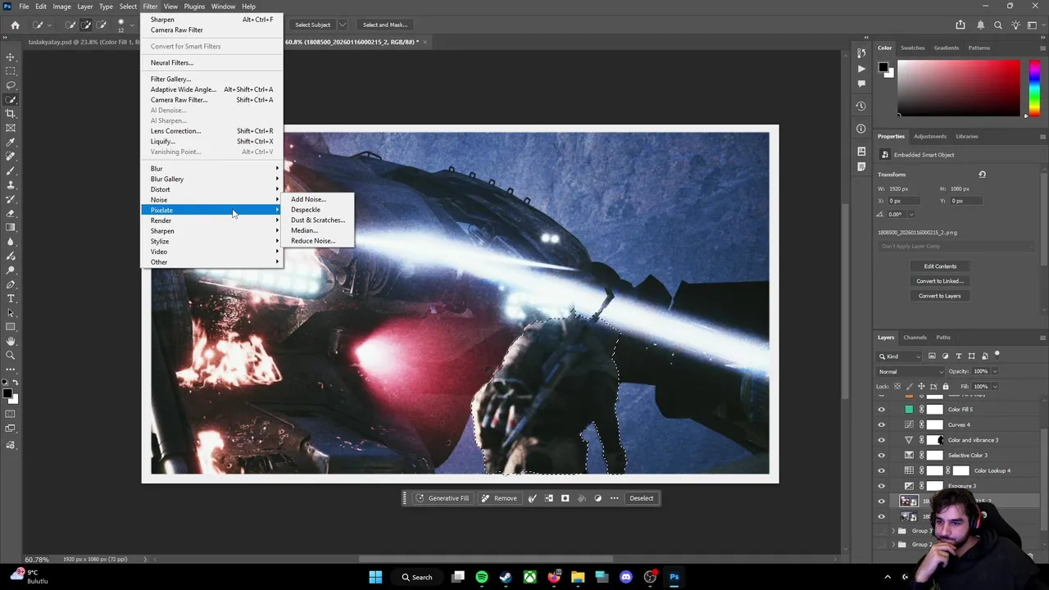
Task: Adjust the hue spectrum slider
Action: click(x=1034, y=88)
